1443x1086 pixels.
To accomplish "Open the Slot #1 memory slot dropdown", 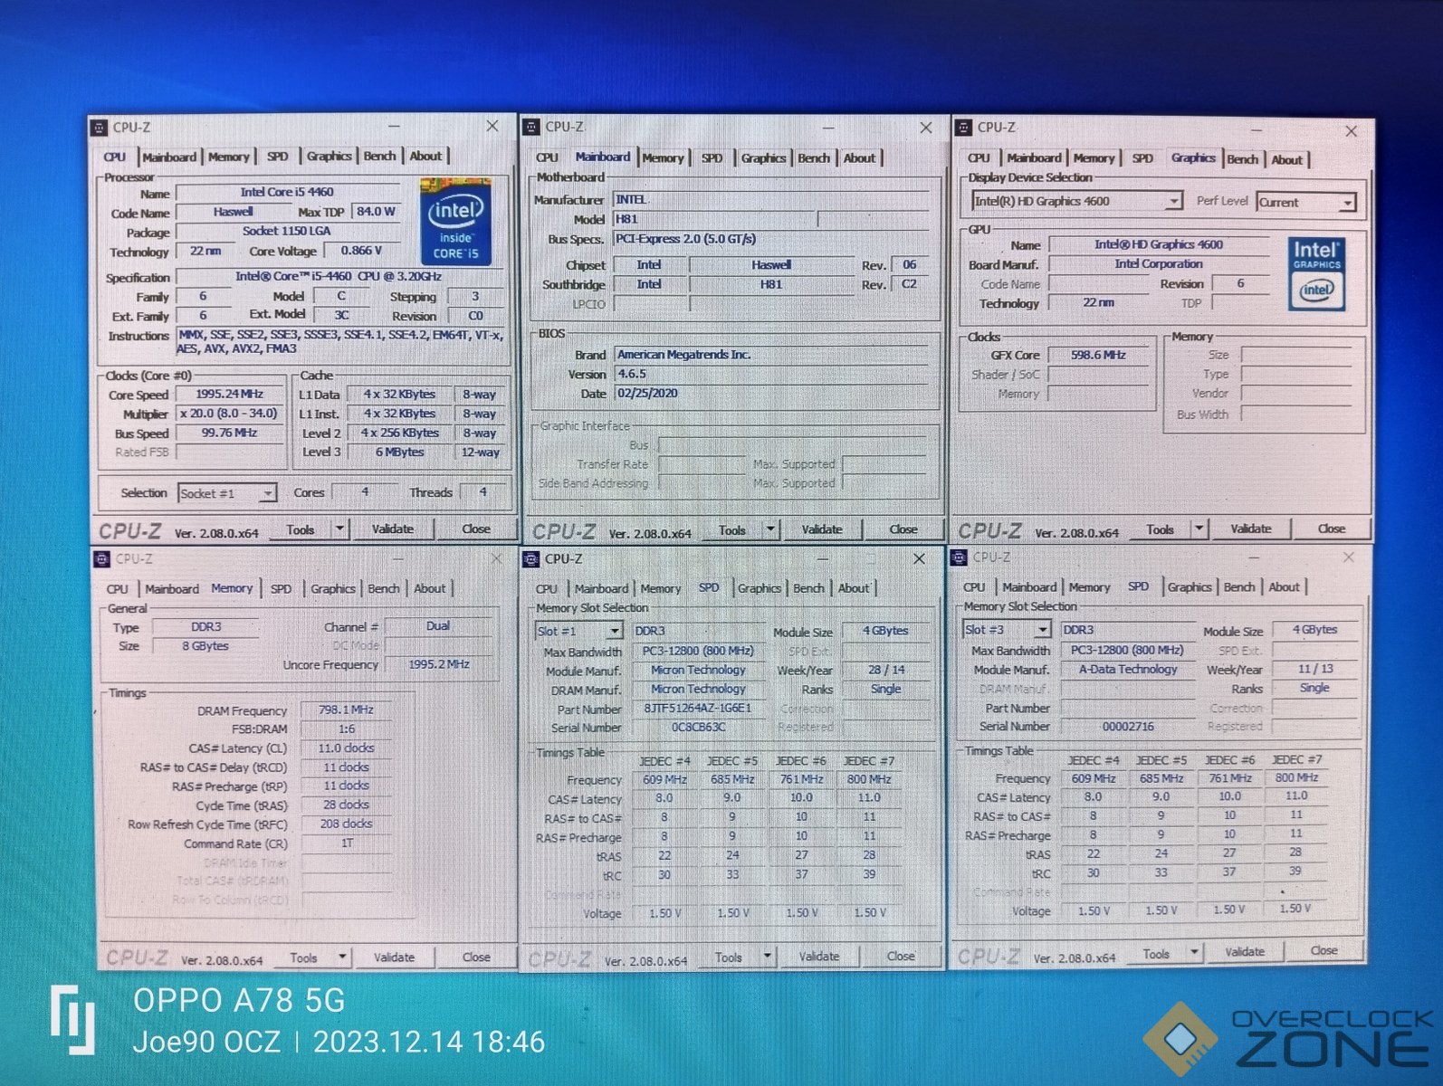I will 578,631.
